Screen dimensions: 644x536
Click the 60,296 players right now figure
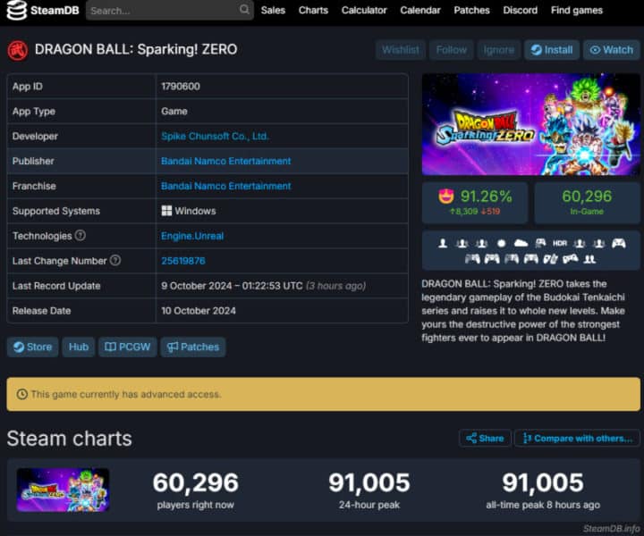pos(196,482)
